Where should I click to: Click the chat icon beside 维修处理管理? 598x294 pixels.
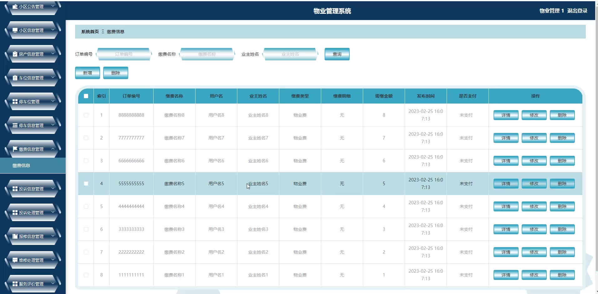(x=15, y=260)
